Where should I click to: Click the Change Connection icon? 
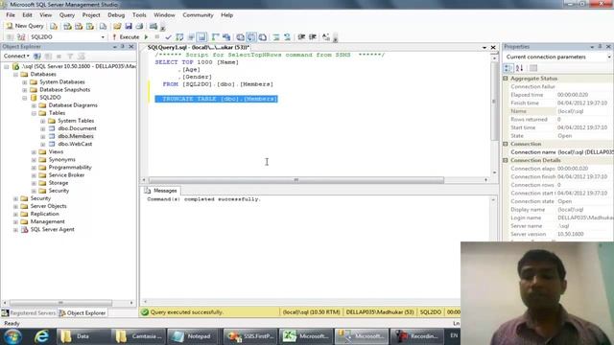[21, 37]
